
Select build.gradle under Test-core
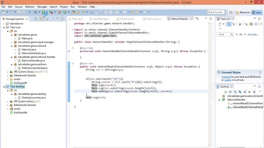point(20,83)
